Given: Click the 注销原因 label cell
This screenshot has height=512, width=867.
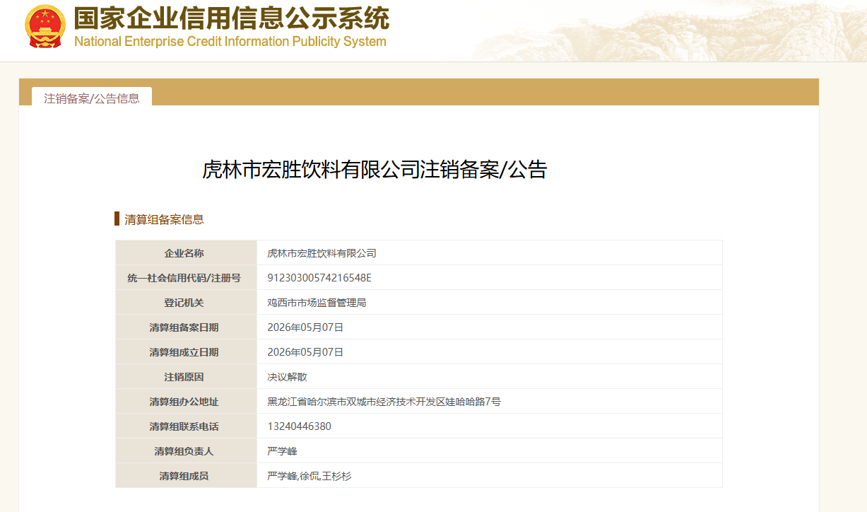Looking at the screenshot, I should coord(187,377).
